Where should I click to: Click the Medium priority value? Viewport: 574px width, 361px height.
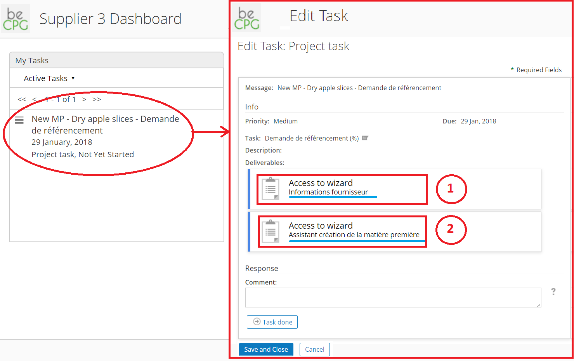point(286,121)
